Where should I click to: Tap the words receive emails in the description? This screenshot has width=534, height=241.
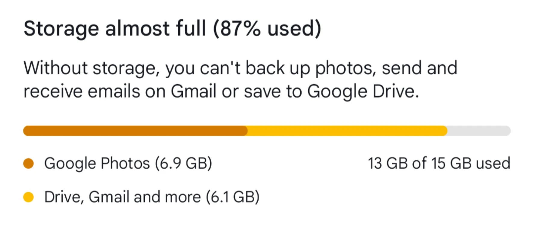click(82, 91)
